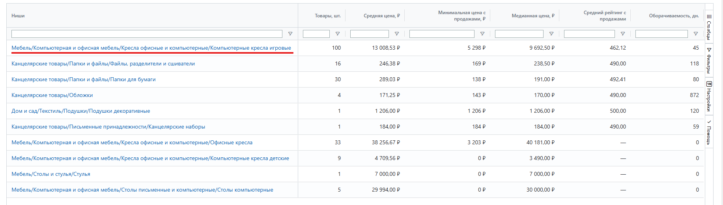Open the Настройки side panel tab
The height and width of the screenshot is (205, 723).
[709, 97]
